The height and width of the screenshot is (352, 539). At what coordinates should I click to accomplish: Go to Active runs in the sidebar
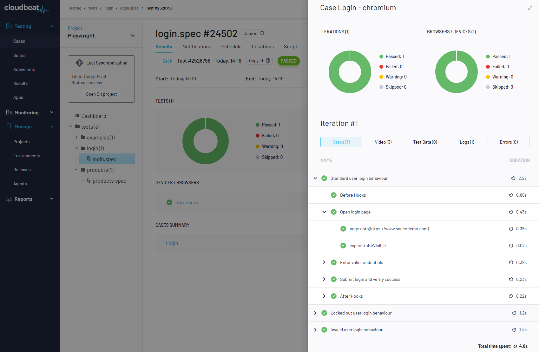[x=24, y=69]
